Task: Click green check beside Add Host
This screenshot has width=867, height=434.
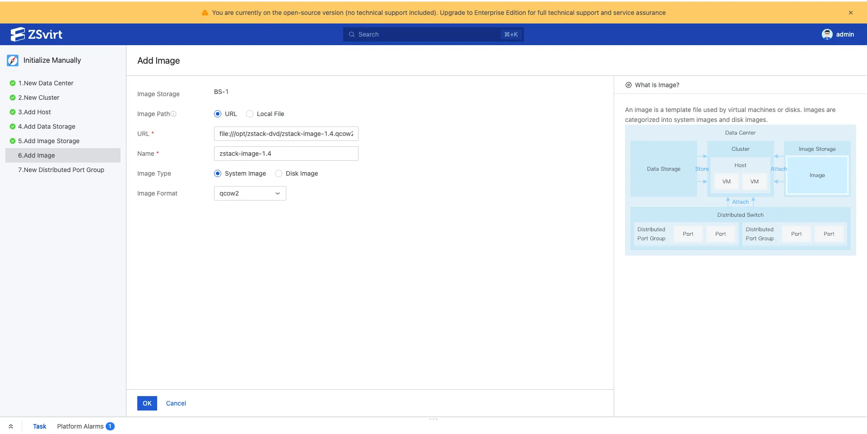Action: click(x=13, y=112)
